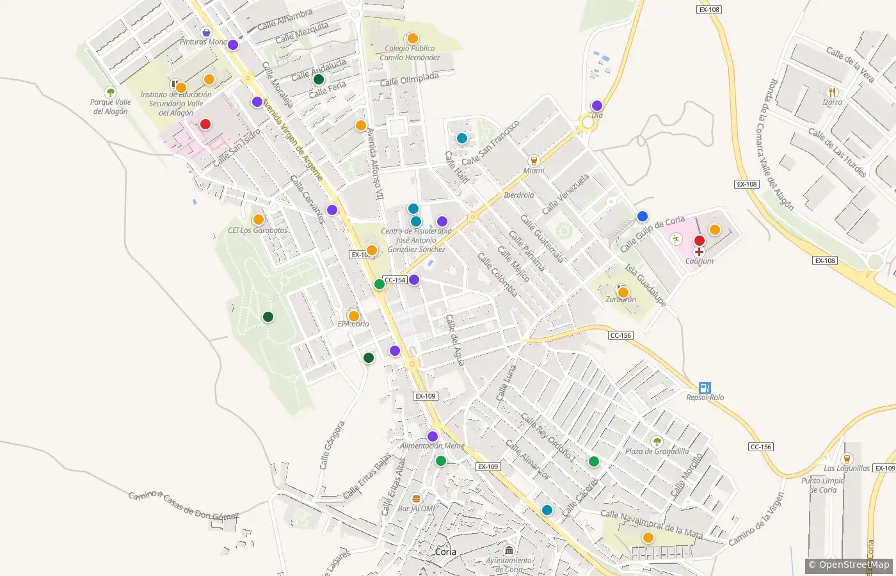Click the green marker left of Plaza de Granadilla
Screen dimensions: 896x576
point(594,461)
